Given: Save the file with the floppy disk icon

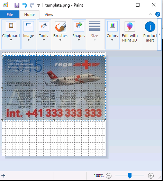Looking at the screenshot, I should 17,5.
